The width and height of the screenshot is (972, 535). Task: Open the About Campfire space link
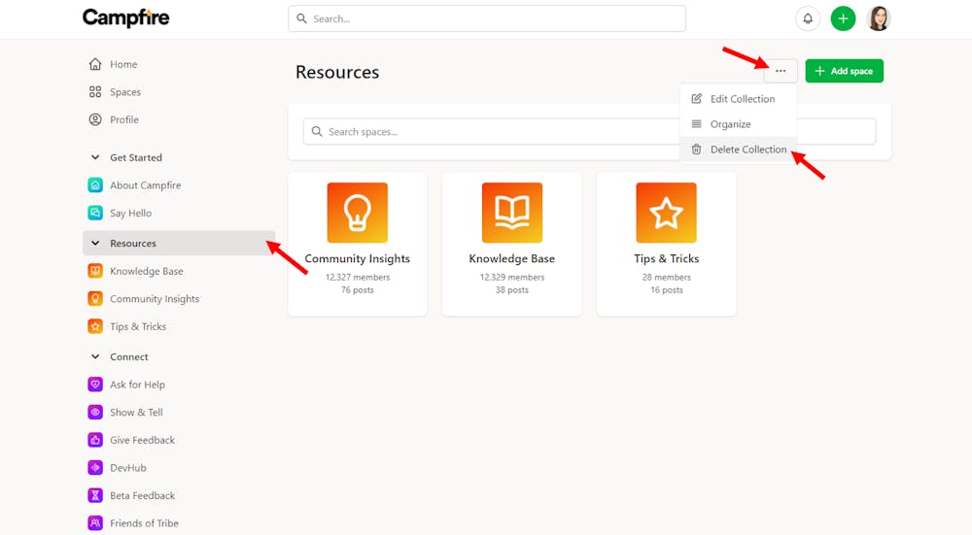click(x=145, y=185)
